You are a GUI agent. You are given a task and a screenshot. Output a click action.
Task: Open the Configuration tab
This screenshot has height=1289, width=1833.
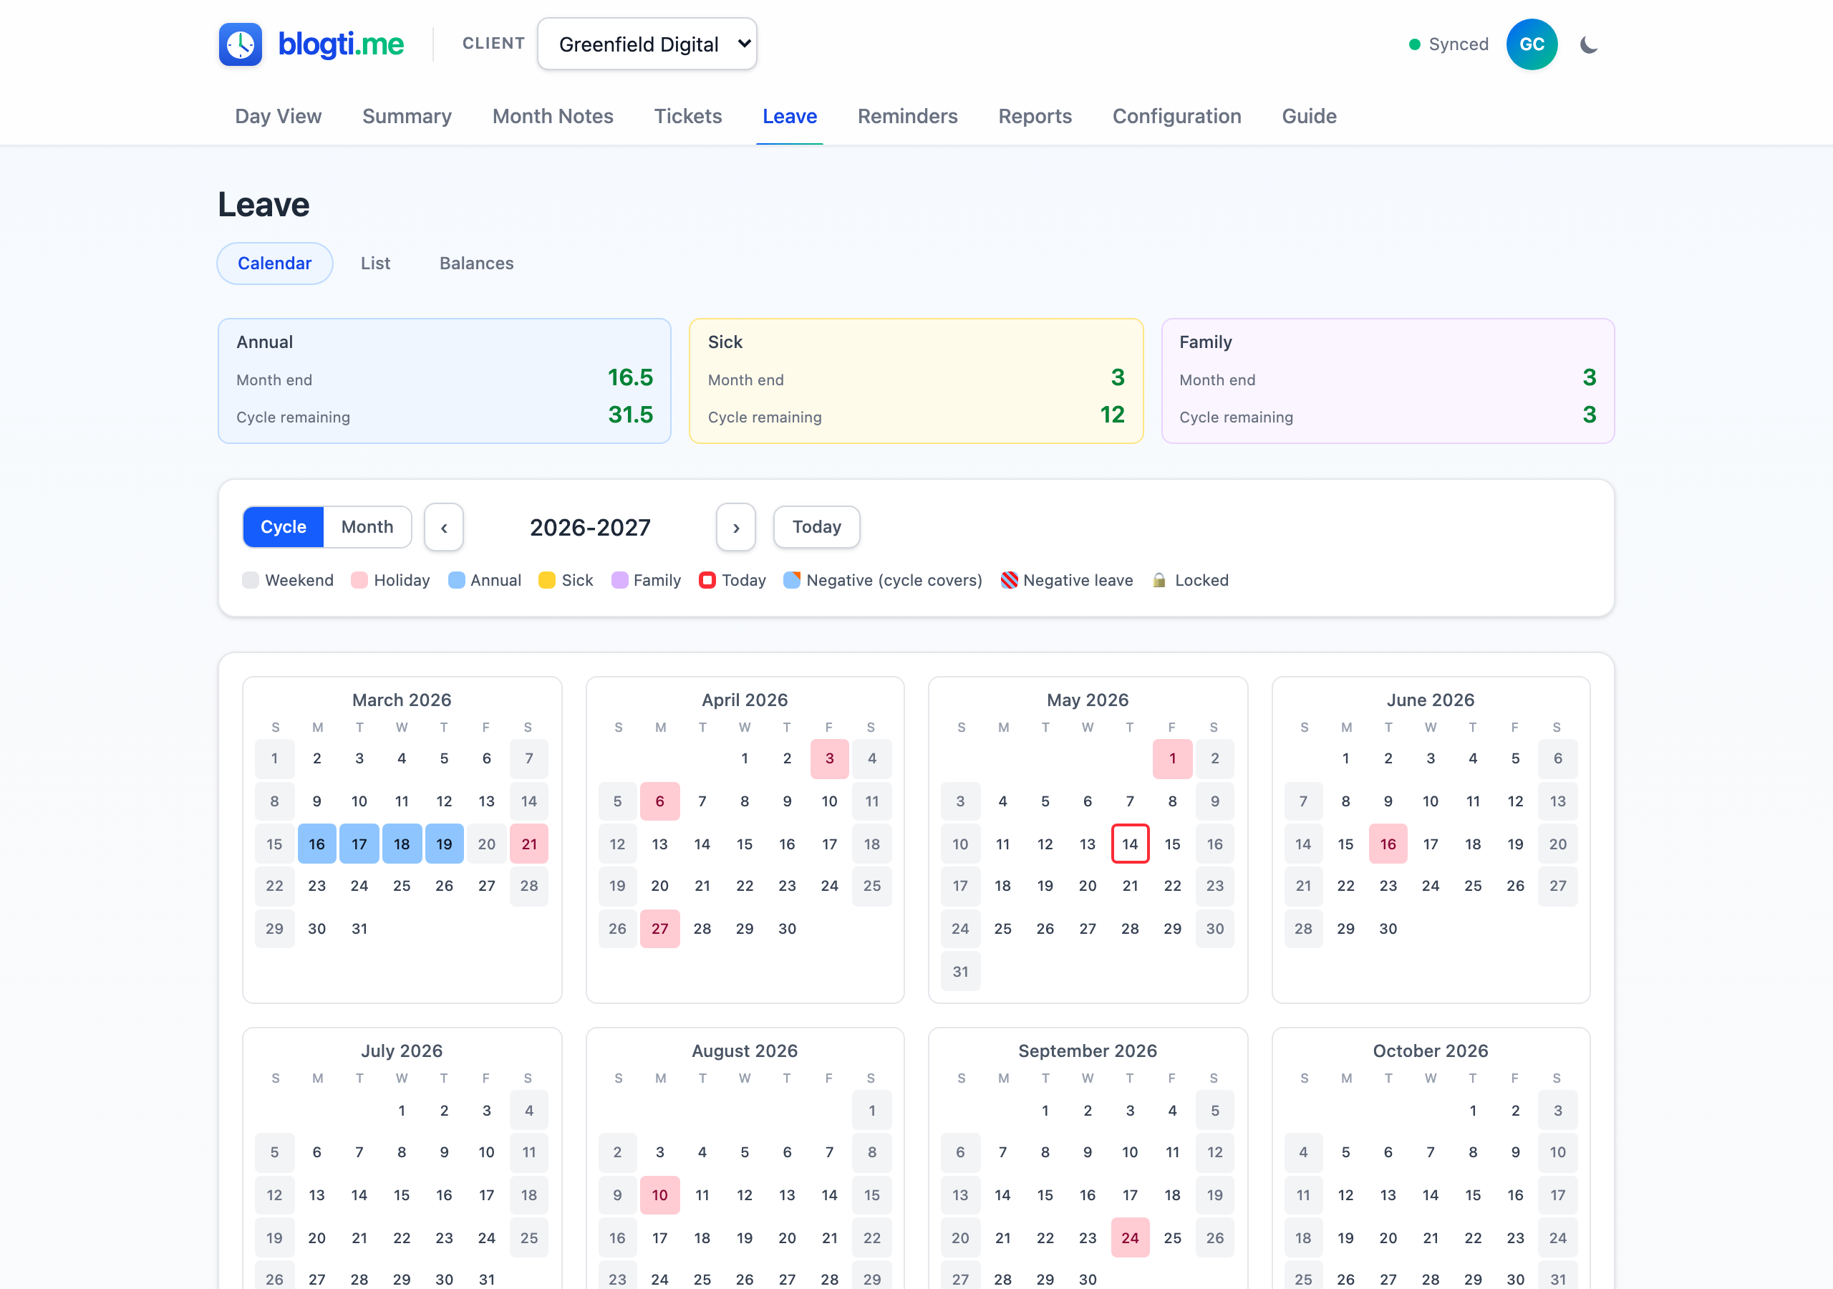pyautogui.click(x=1176, y=117)
